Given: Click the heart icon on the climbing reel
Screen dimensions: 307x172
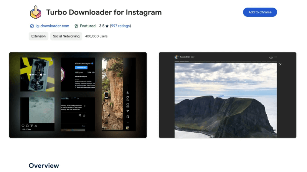Looking at the screenshot, I should pyautogui.click(x=128, y=97).
